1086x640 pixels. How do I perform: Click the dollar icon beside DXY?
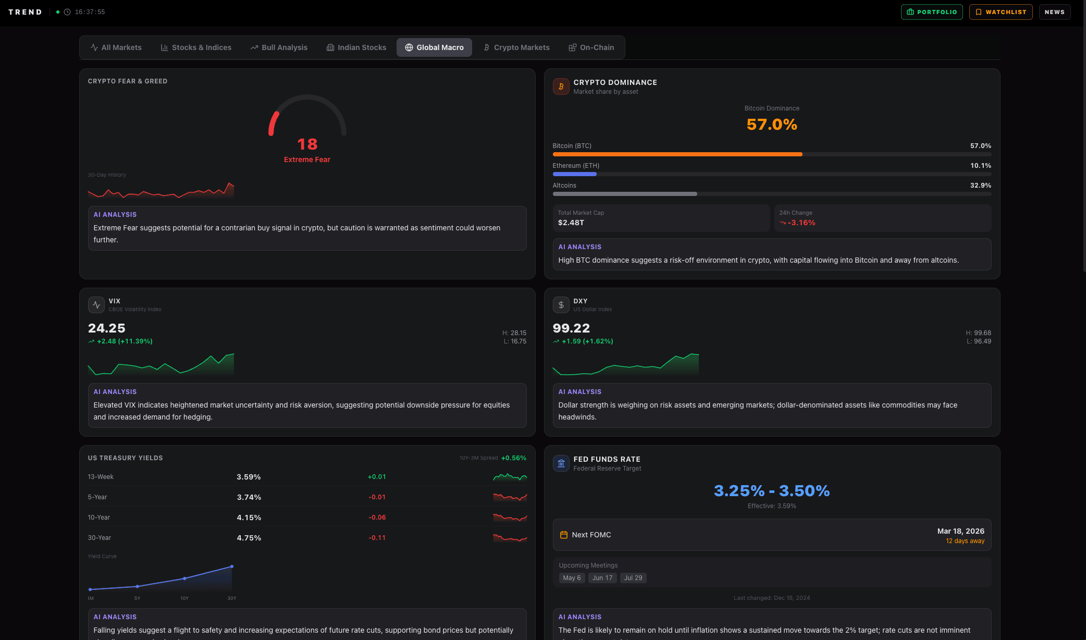[x=561, y=305]
